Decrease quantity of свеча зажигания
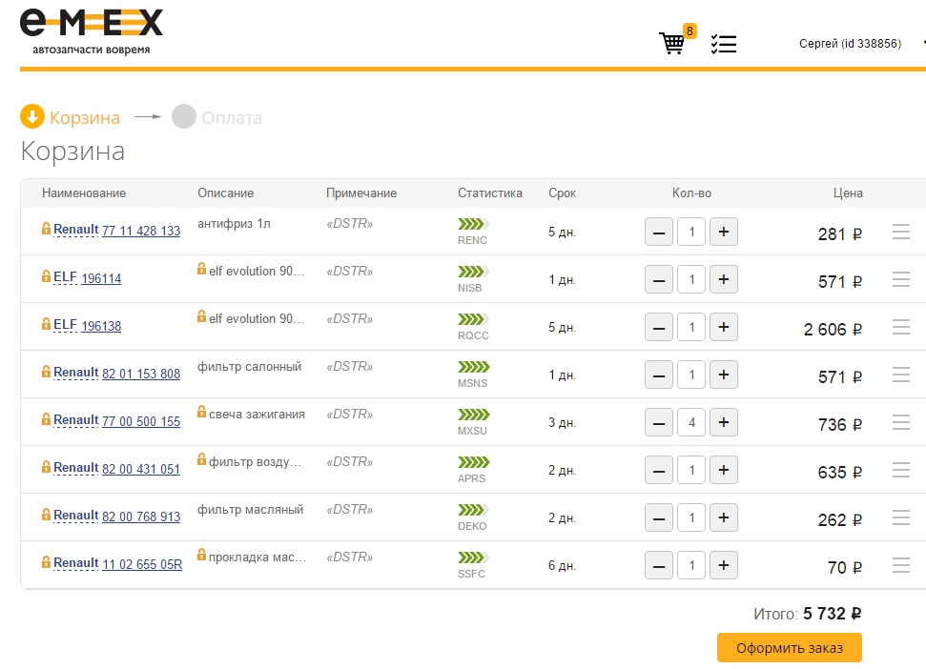The height and width of the screenshot is (669, 926). pyautogui.click(x=659, y=423)
